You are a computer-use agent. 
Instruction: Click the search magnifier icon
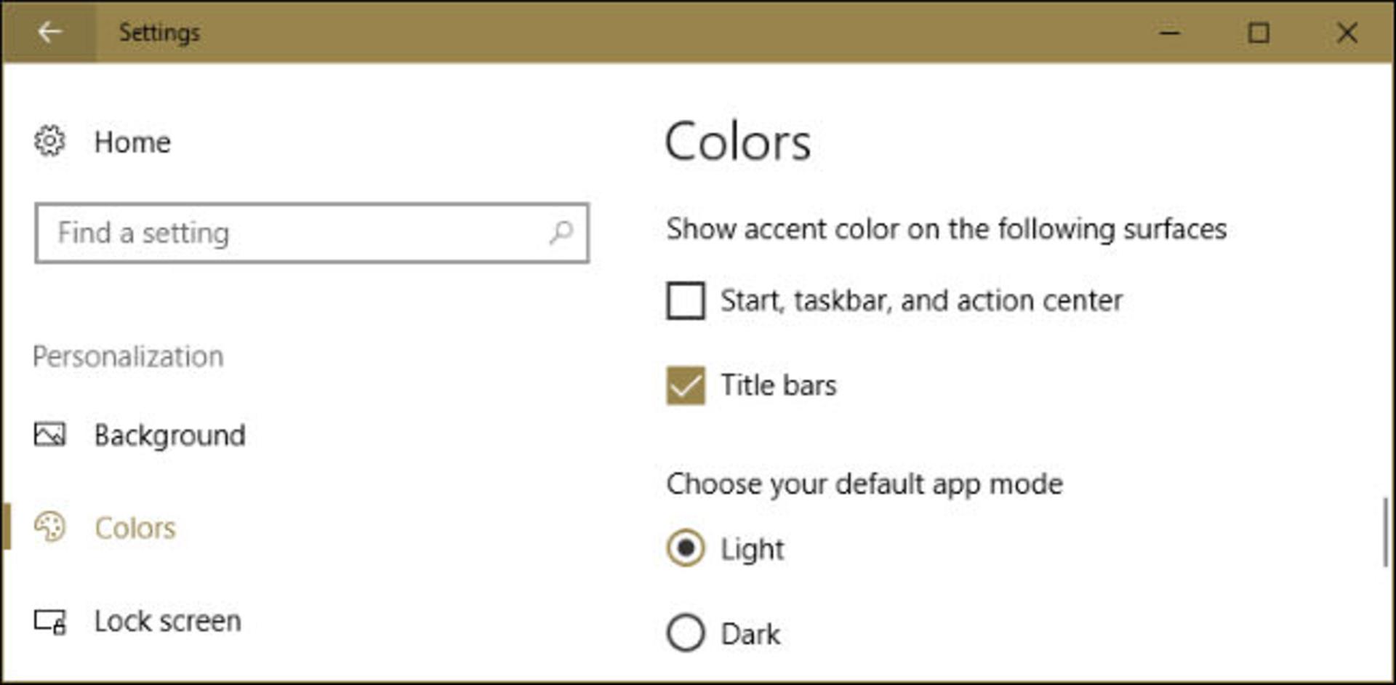(x=561, y=233)
